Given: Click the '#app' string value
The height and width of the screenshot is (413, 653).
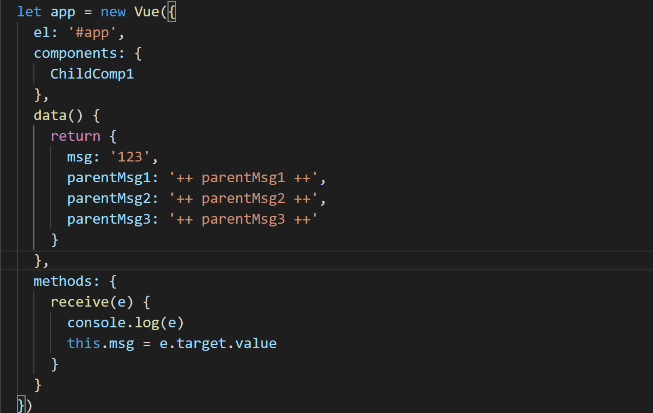Looking at the screenshot, I should point(92,33).
